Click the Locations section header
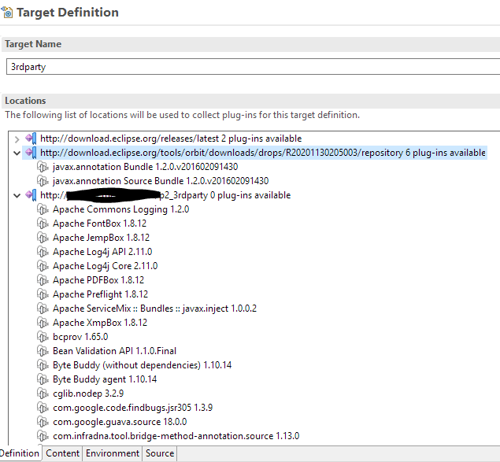The width and height of the screenshot is (500, 462). 250,101
